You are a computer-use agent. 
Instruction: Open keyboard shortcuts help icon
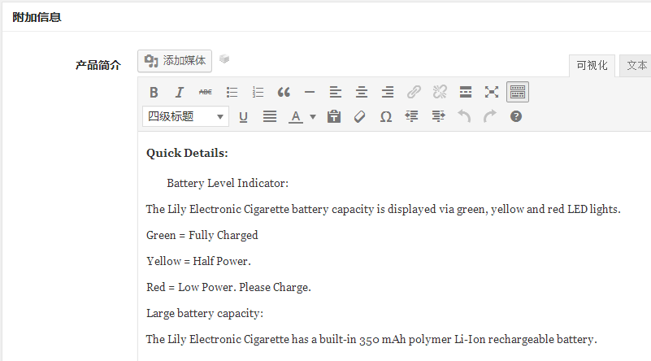[x=516, y=117]
